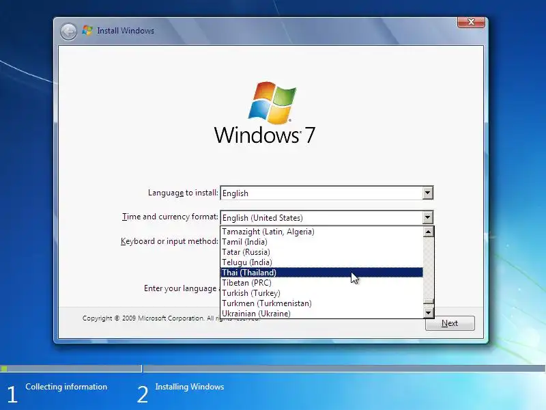
Task: Click the Keyboard or input method label
Action: pos(169,241)
